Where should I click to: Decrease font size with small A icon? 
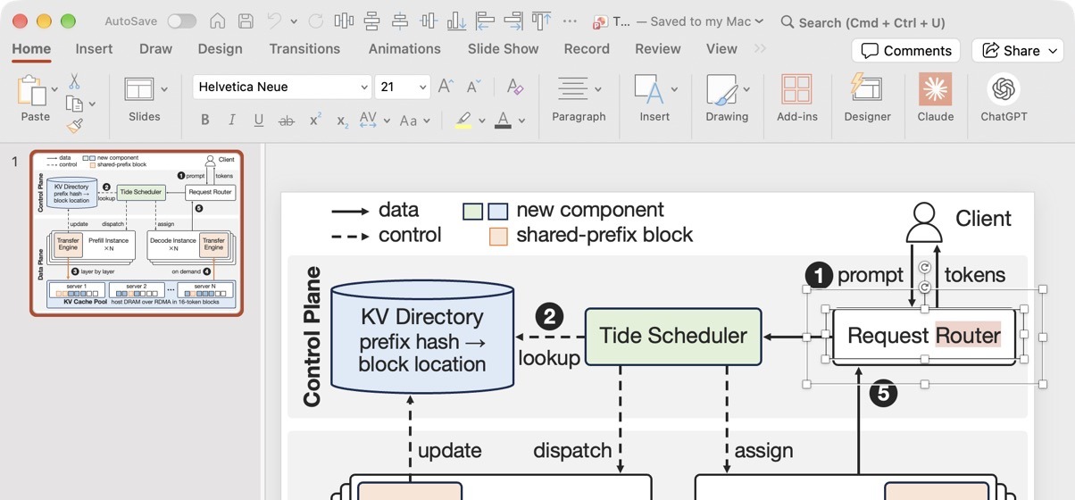pos(474,87)
